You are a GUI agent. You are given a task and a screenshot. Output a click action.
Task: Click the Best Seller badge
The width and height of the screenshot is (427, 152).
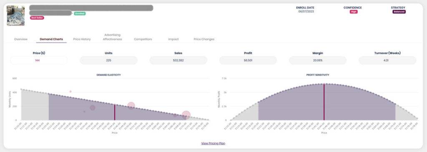(x=37, y=18)
